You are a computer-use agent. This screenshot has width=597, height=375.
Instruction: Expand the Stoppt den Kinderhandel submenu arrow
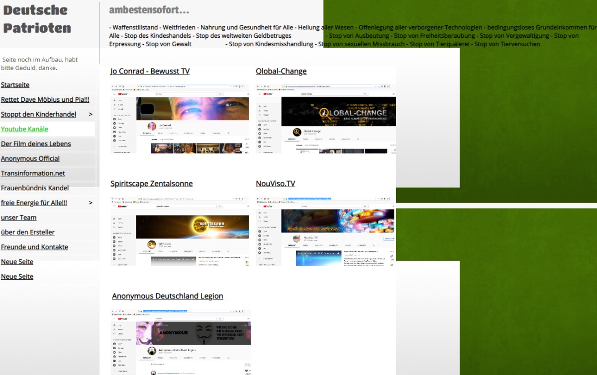click(91, 114)
